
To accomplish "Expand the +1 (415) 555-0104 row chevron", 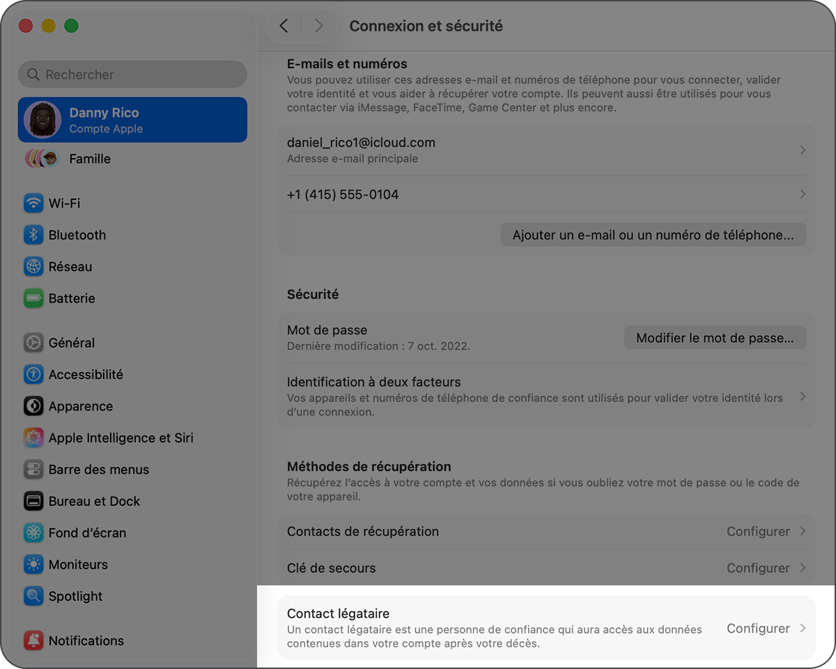I will click(803, 194).
